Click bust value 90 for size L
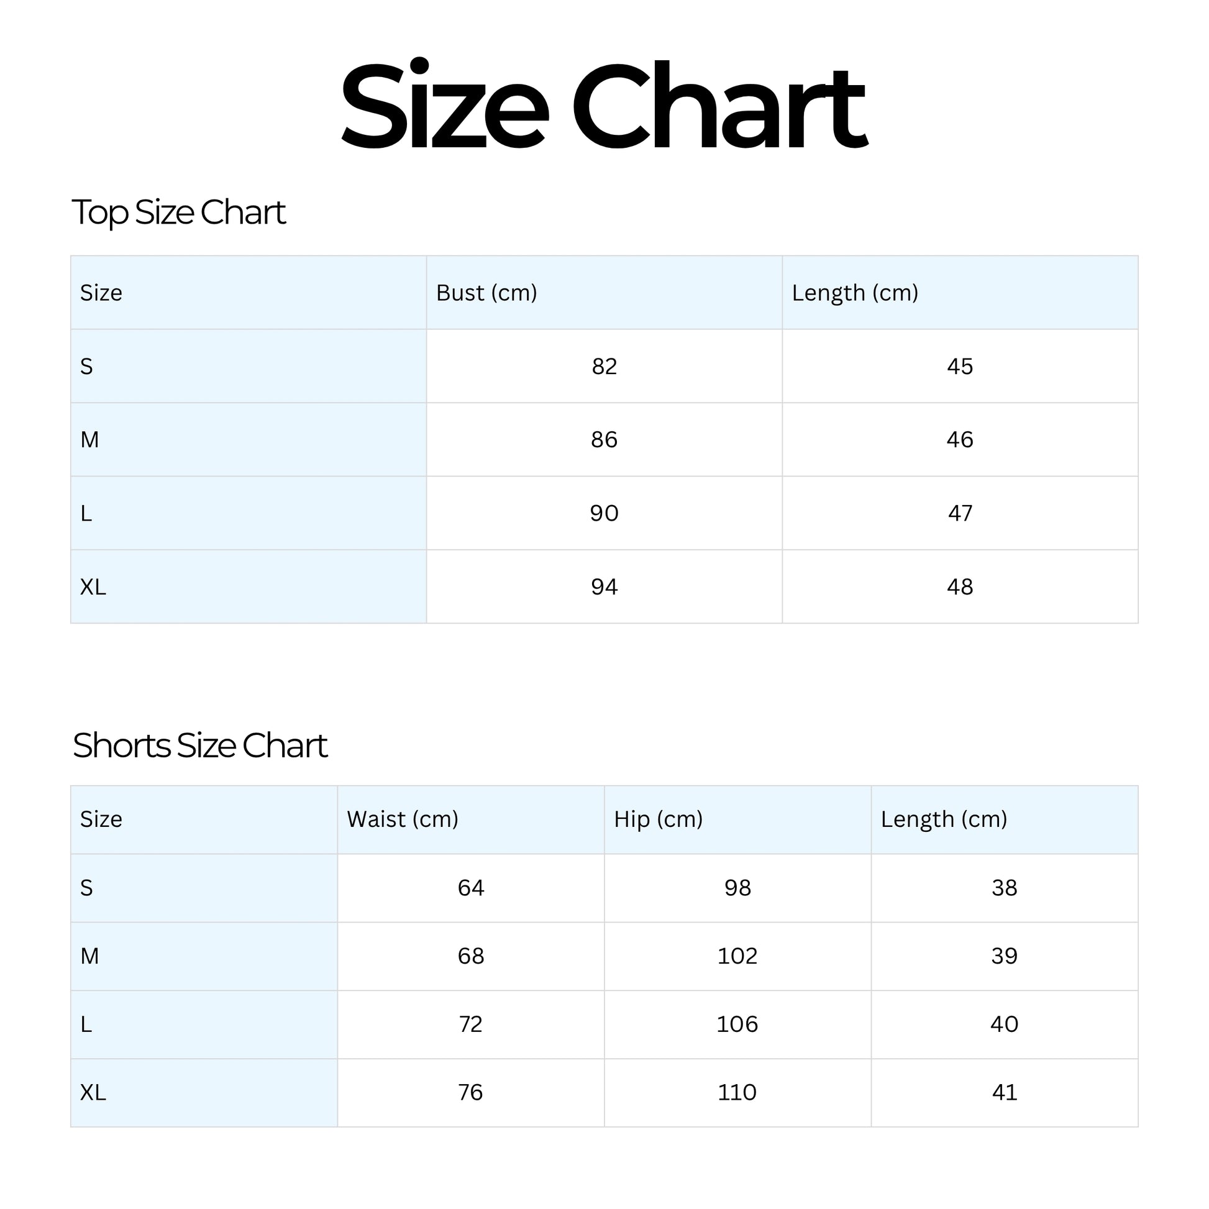This screenshot has height=1209, width=1209. (x=604, y=514)
